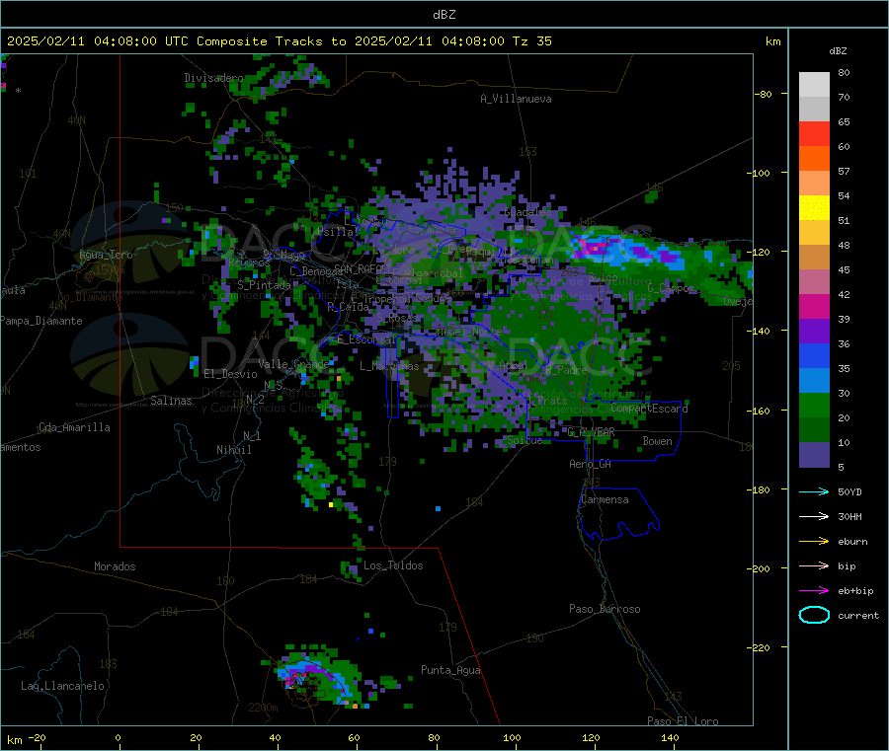Screen dimensions: 889x751
Task: Click the 'E_Escorial' map label
Action: tap(366, 339)
